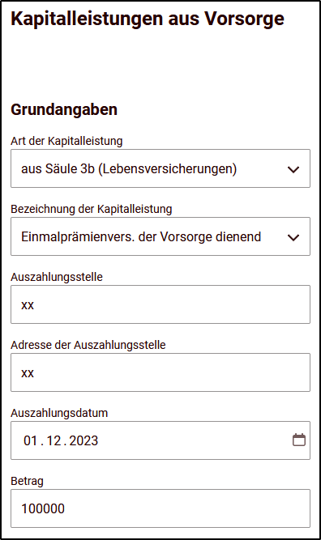Viewport: 321px width, 540px height.
Task: Expand the chevron beside Einmalprämienvers. der Vorsorge dienend
Action: (293, 237)
